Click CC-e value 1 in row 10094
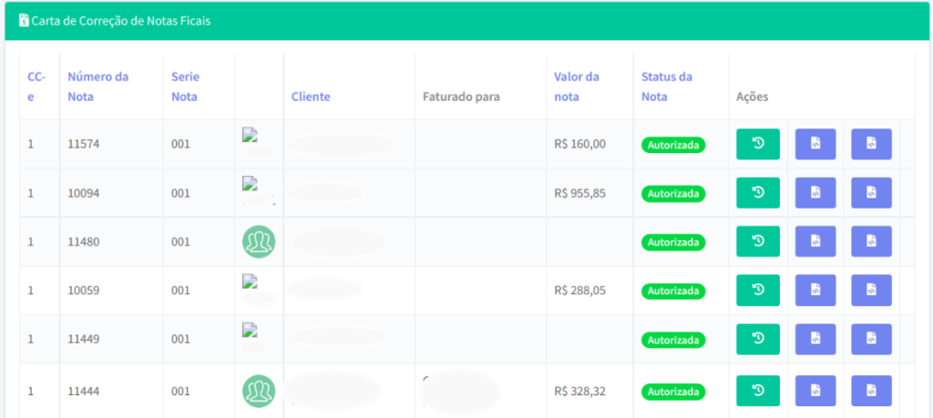The width and height of the screenshot is (933, 418). pyautogui.click(x=30, y=193)
